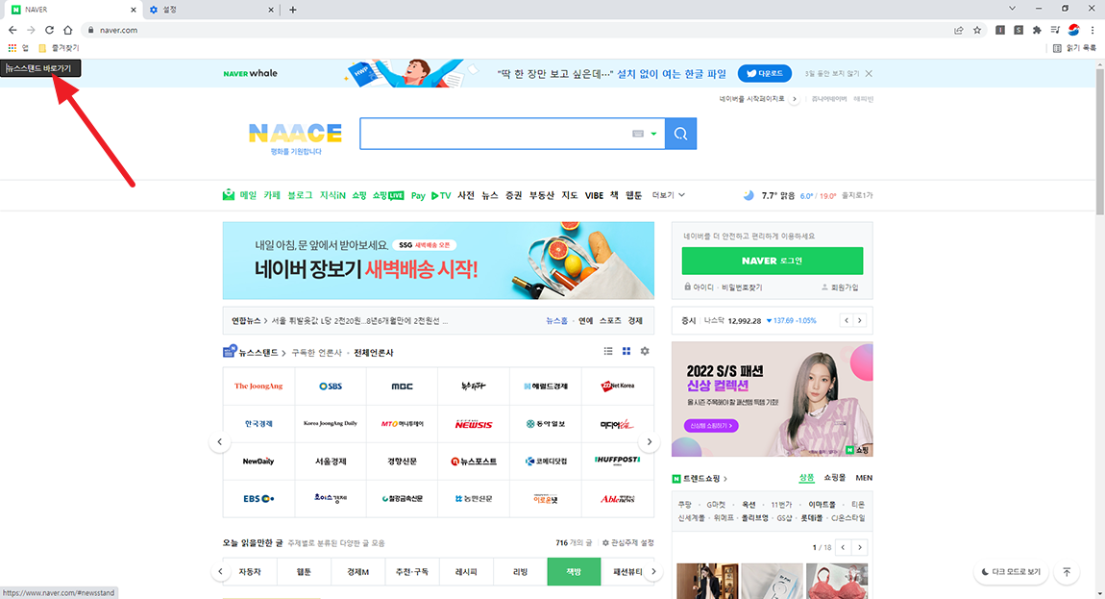
Task: Open the on-screen keyboard icon in search box
Action: click(638, 134)
